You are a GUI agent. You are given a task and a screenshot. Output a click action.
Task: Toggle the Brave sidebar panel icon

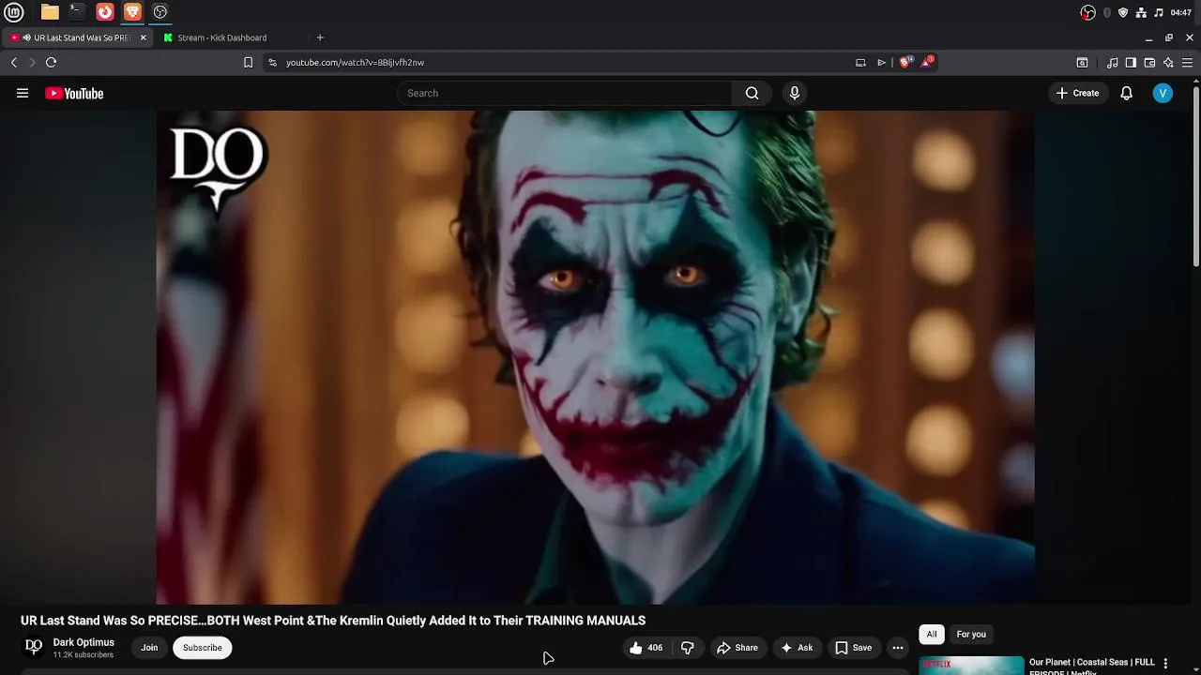point(1131,62)
